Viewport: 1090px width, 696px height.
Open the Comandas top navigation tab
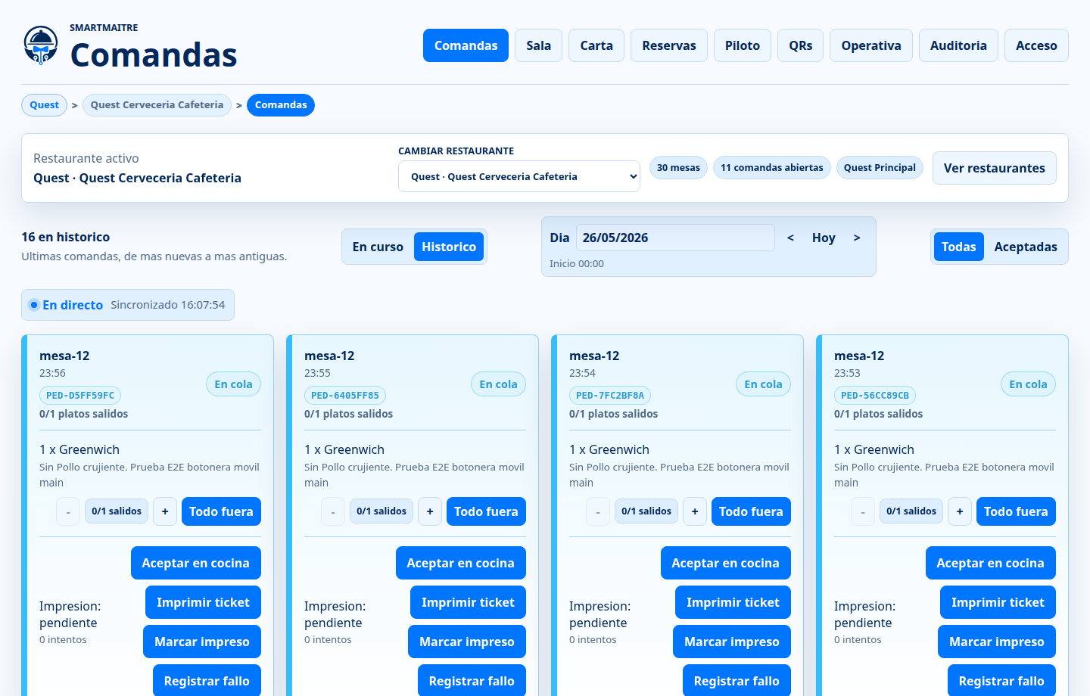click(466, 45)
